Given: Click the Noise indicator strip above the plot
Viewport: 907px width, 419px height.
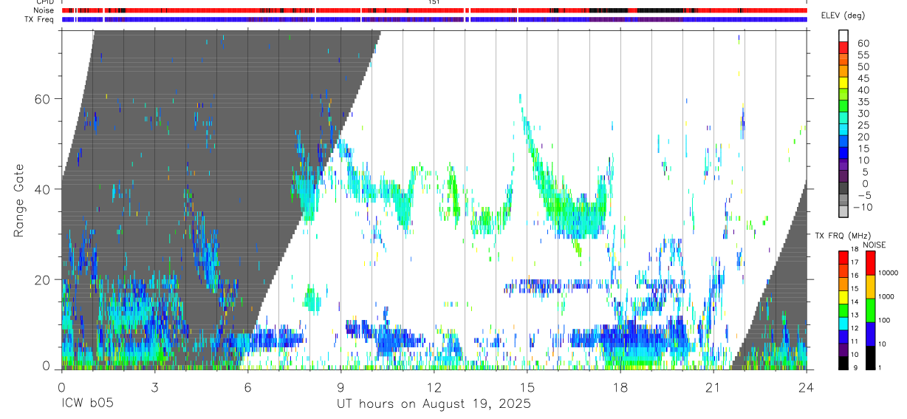Looking at the screenshot, I should 434,10.
